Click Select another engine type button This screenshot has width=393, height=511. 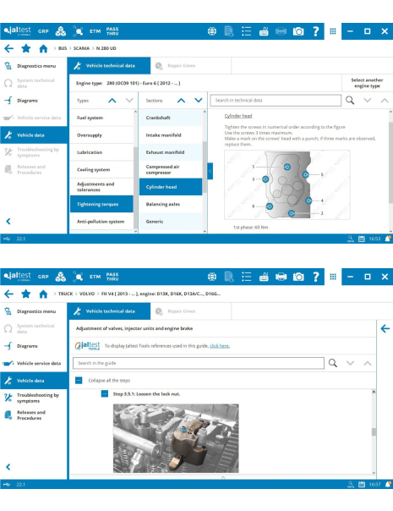click(x=367, y=83)
